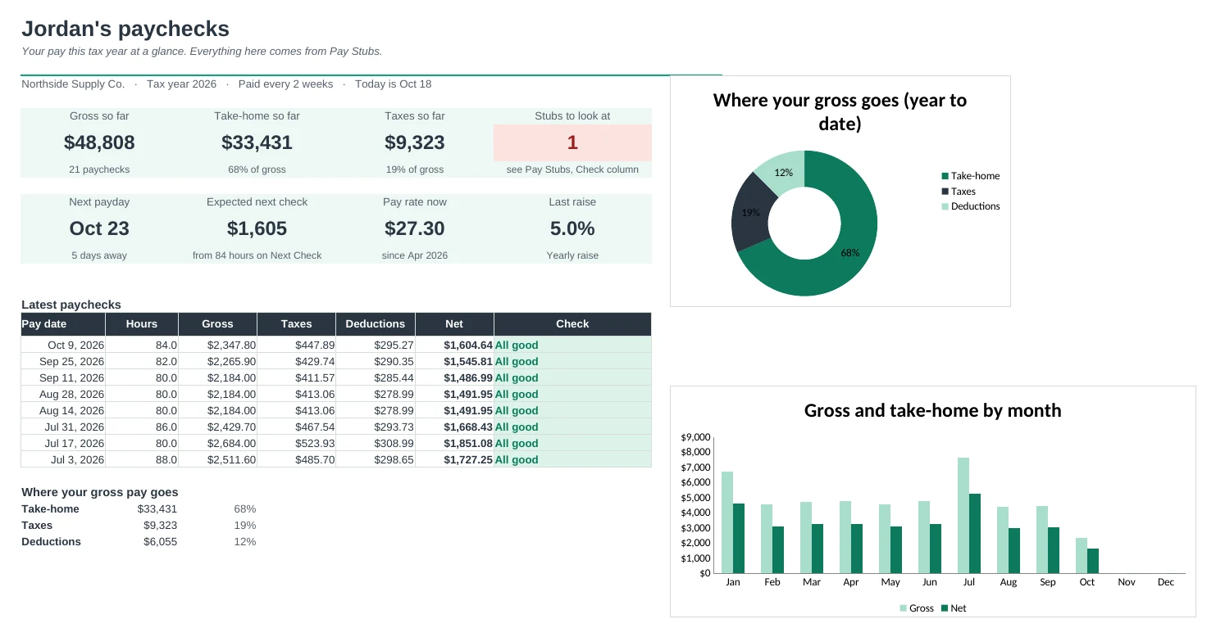Screen dimensions: 1216x637
Task: Click the 5.0% last raise value
Action: pyautogui.click(x=572, y=228)
